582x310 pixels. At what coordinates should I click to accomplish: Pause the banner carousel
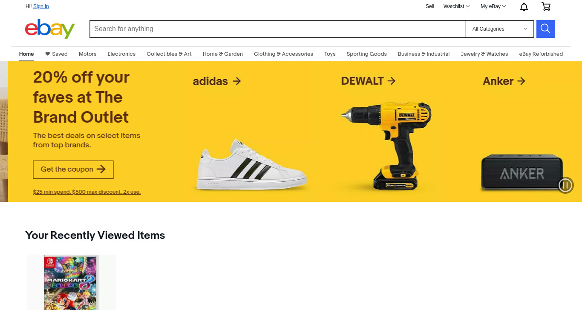click(566, 185)
